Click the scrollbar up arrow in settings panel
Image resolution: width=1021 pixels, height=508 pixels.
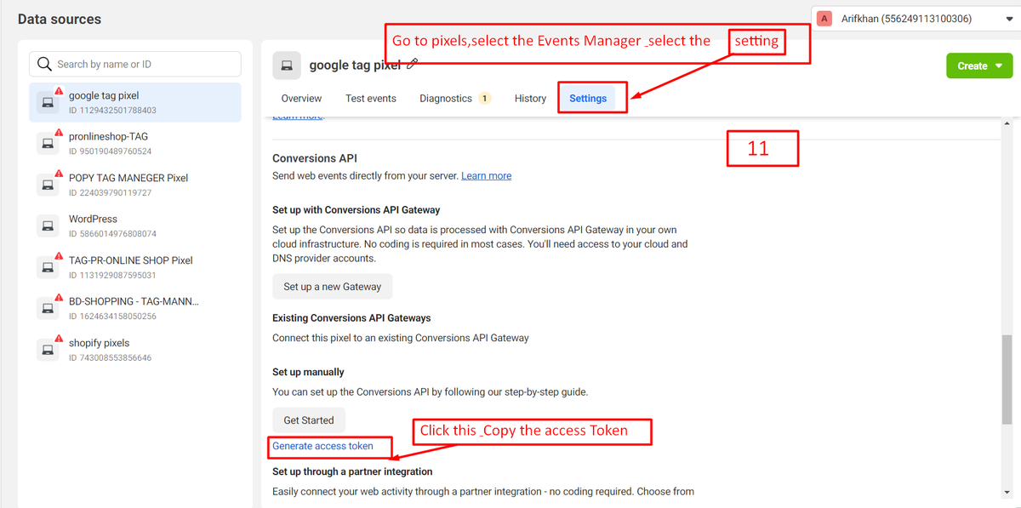click(1007, 124)
